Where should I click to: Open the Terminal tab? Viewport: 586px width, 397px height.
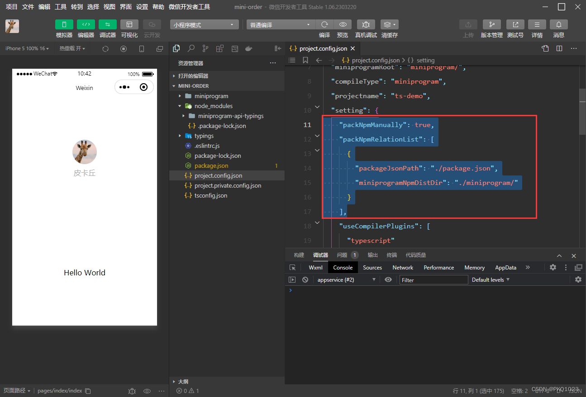click(392, 255)
